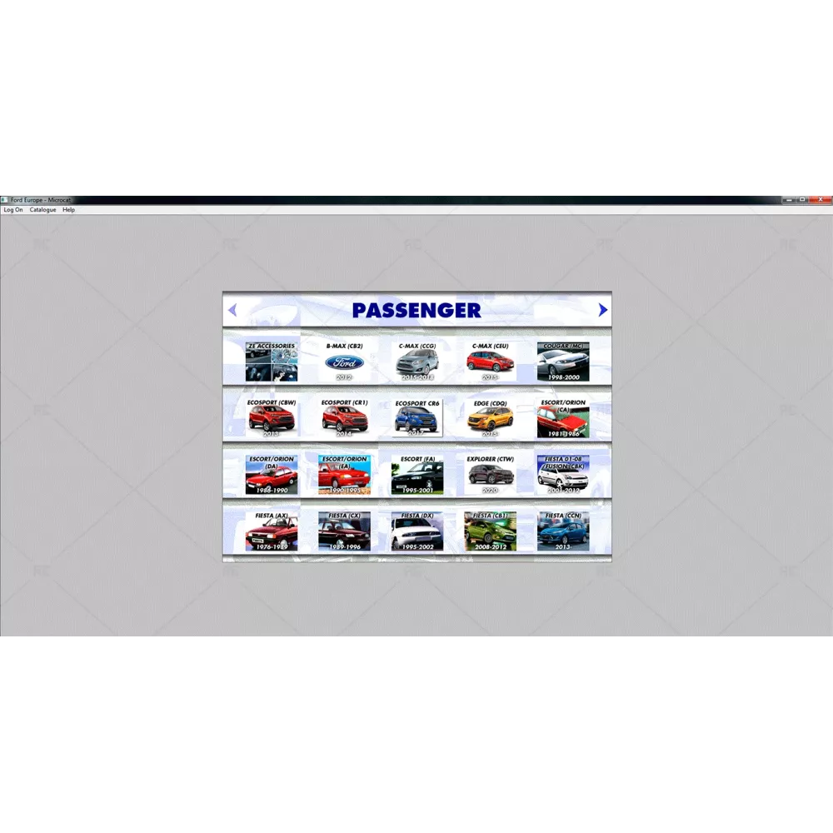Image resolution: width=833 pixels, height=833 pixels.
Task: Select the Fiesta (AX) 1976-1989 thumbnail
Action: (x=271, y=531)
